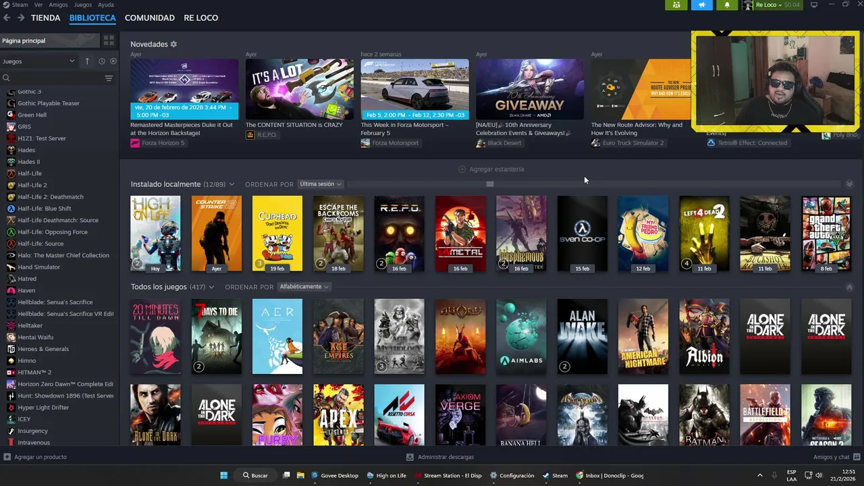The image size is (864, 486).
Task: Open the High on Life game cover
Action: [155, 234]
